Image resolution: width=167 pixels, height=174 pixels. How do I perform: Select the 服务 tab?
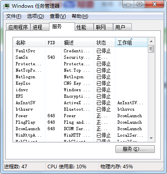pyautogui.click(x=62, y=26)
